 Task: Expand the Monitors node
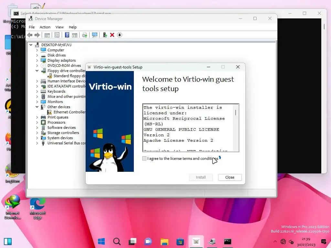(x=37, y=102)
